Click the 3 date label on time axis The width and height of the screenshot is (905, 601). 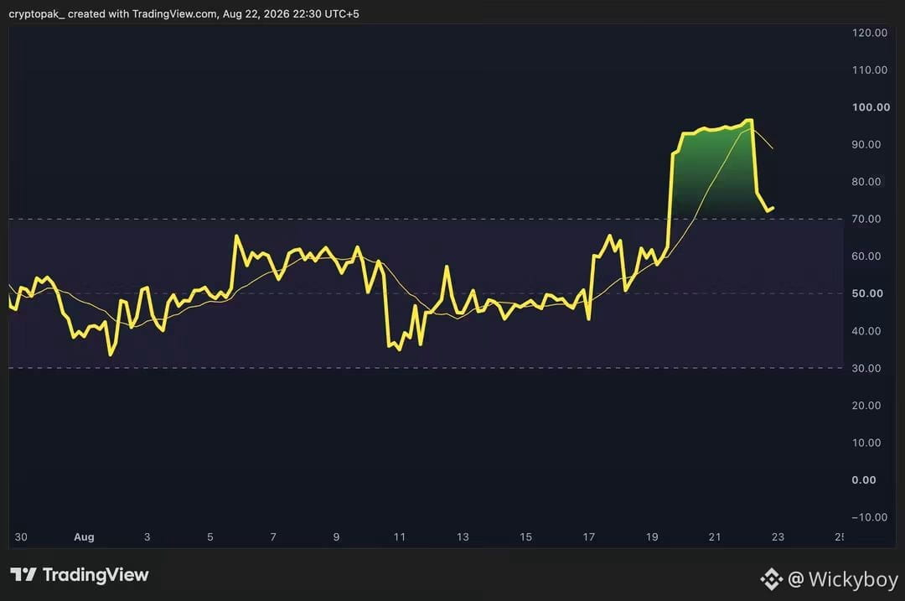[147, 537]
